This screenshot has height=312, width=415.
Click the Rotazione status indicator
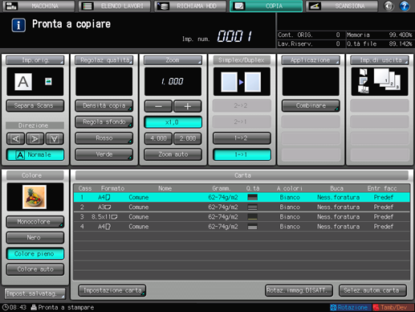tap(350, 307)
